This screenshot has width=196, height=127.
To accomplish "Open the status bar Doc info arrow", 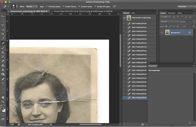I will [x=51, y=124].
